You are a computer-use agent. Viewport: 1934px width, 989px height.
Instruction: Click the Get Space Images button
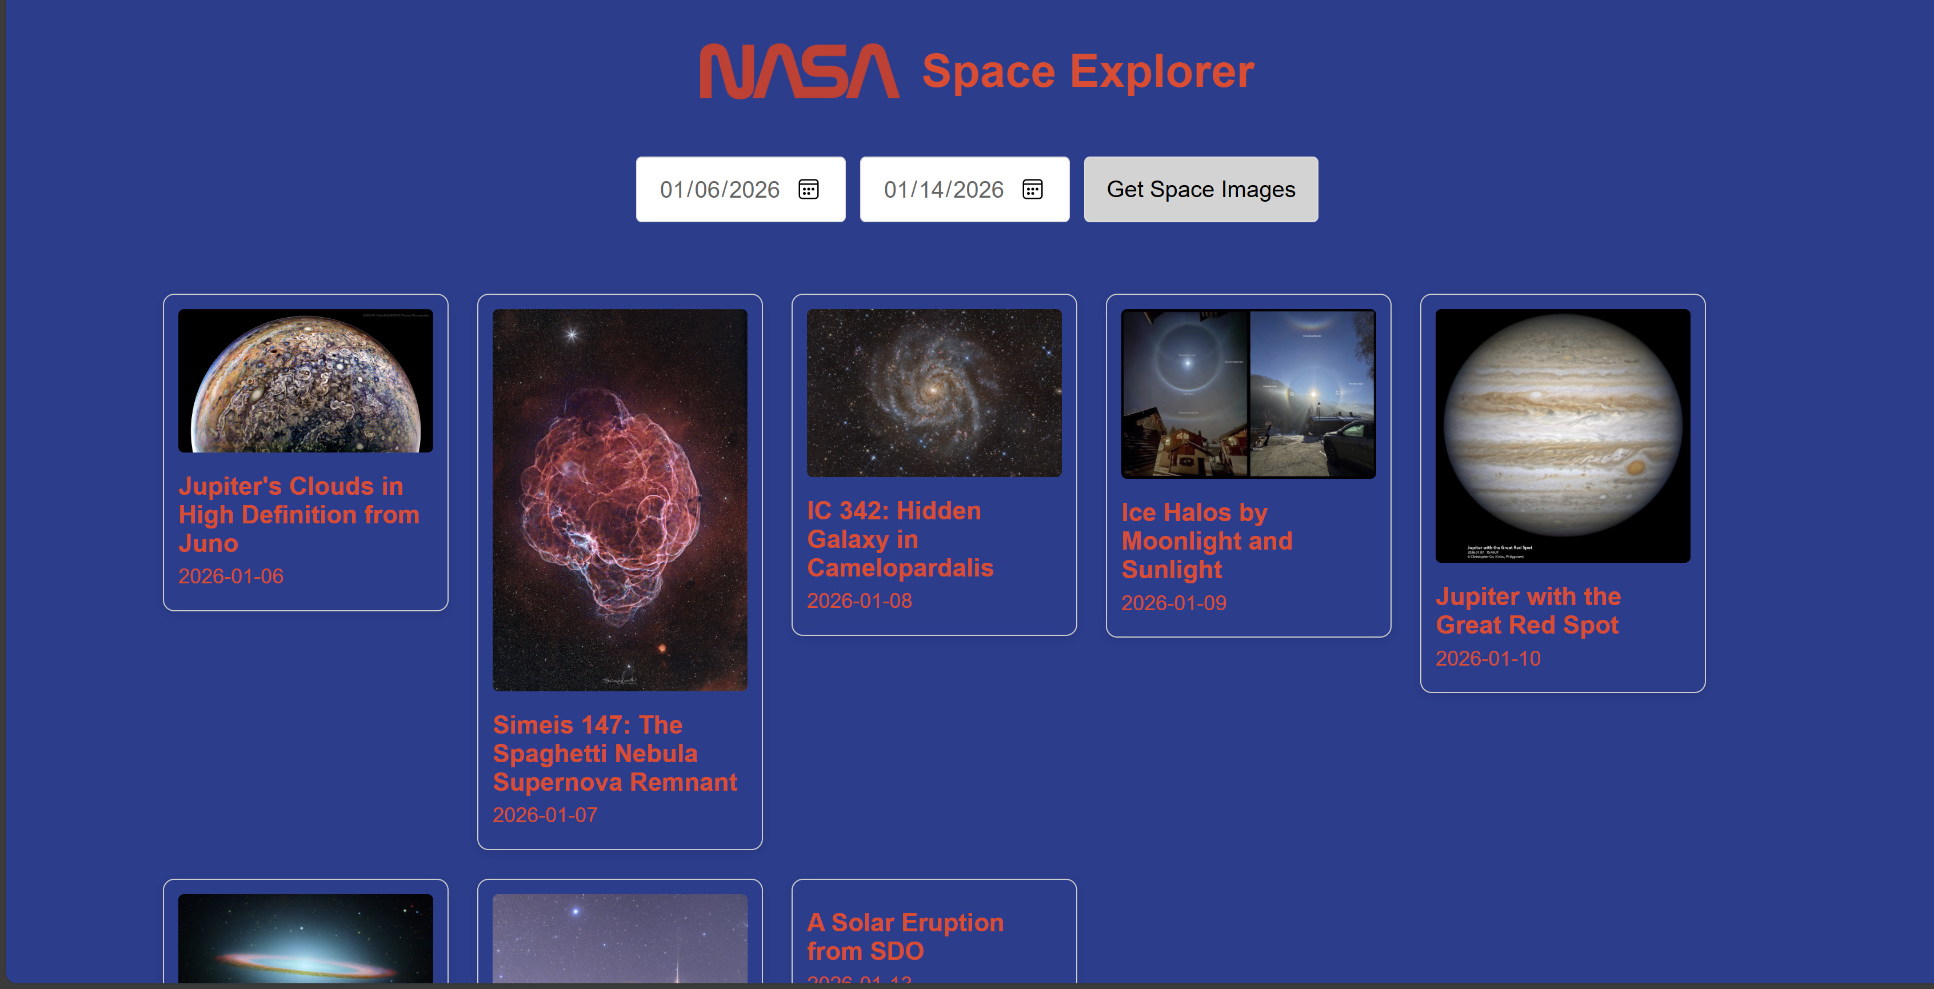point(1201,189)
